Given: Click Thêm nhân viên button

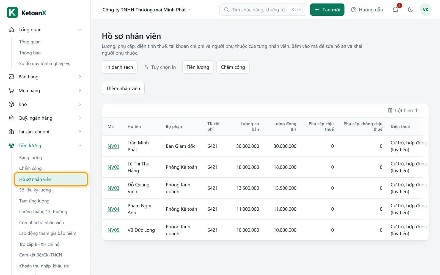Looking at the screenshot, I should (x=123, y=88).
